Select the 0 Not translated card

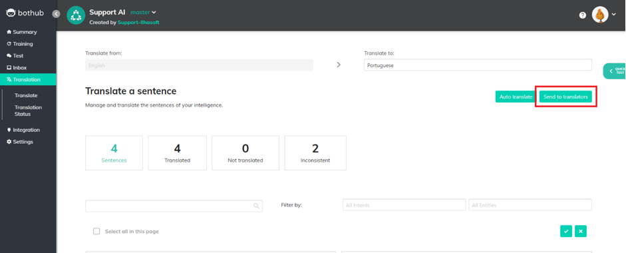[245, 153]
